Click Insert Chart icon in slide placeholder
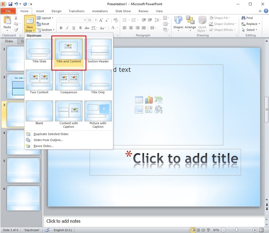 [x=149, y=100]
